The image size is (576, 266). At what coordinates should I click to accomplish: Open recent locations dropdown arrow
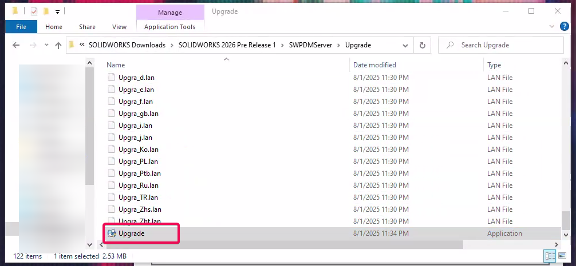click(x=46, y=45)
